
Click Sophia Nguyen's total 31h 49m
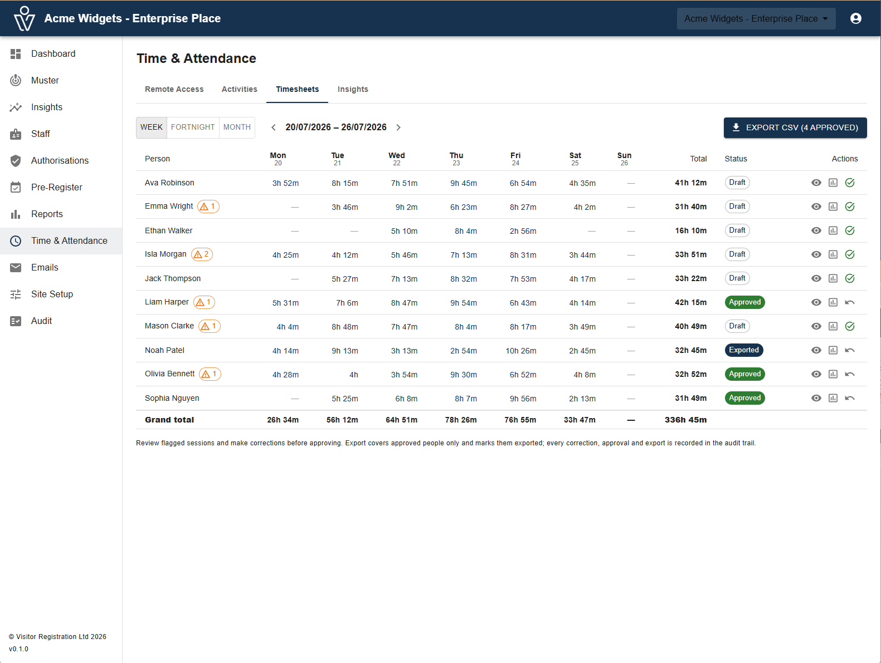pyautogui.click(x=691, y=399)
